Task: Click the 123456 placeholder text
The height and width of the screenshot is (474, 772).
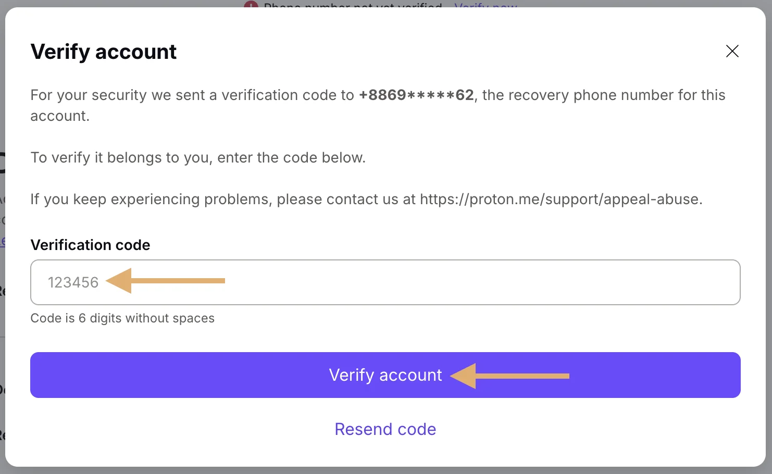Action: pyautogui.click(x=73, y=282)
